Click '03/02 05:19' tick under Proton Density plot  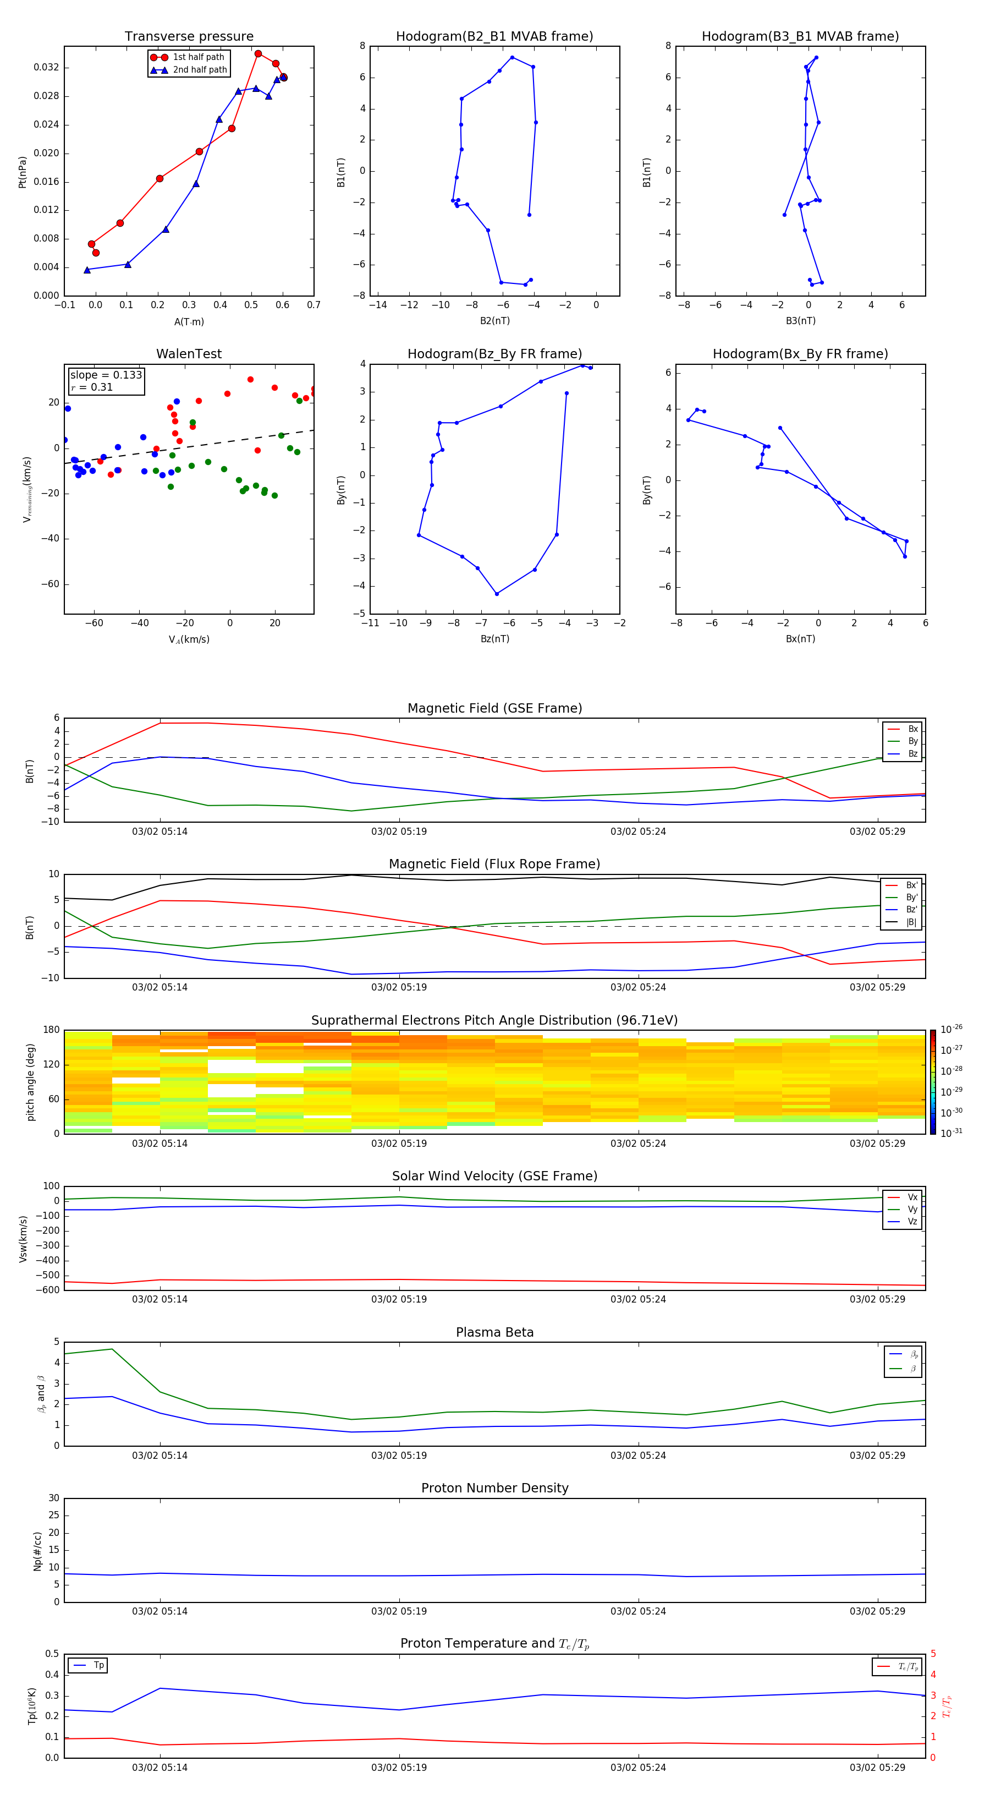coord(399,1611)
